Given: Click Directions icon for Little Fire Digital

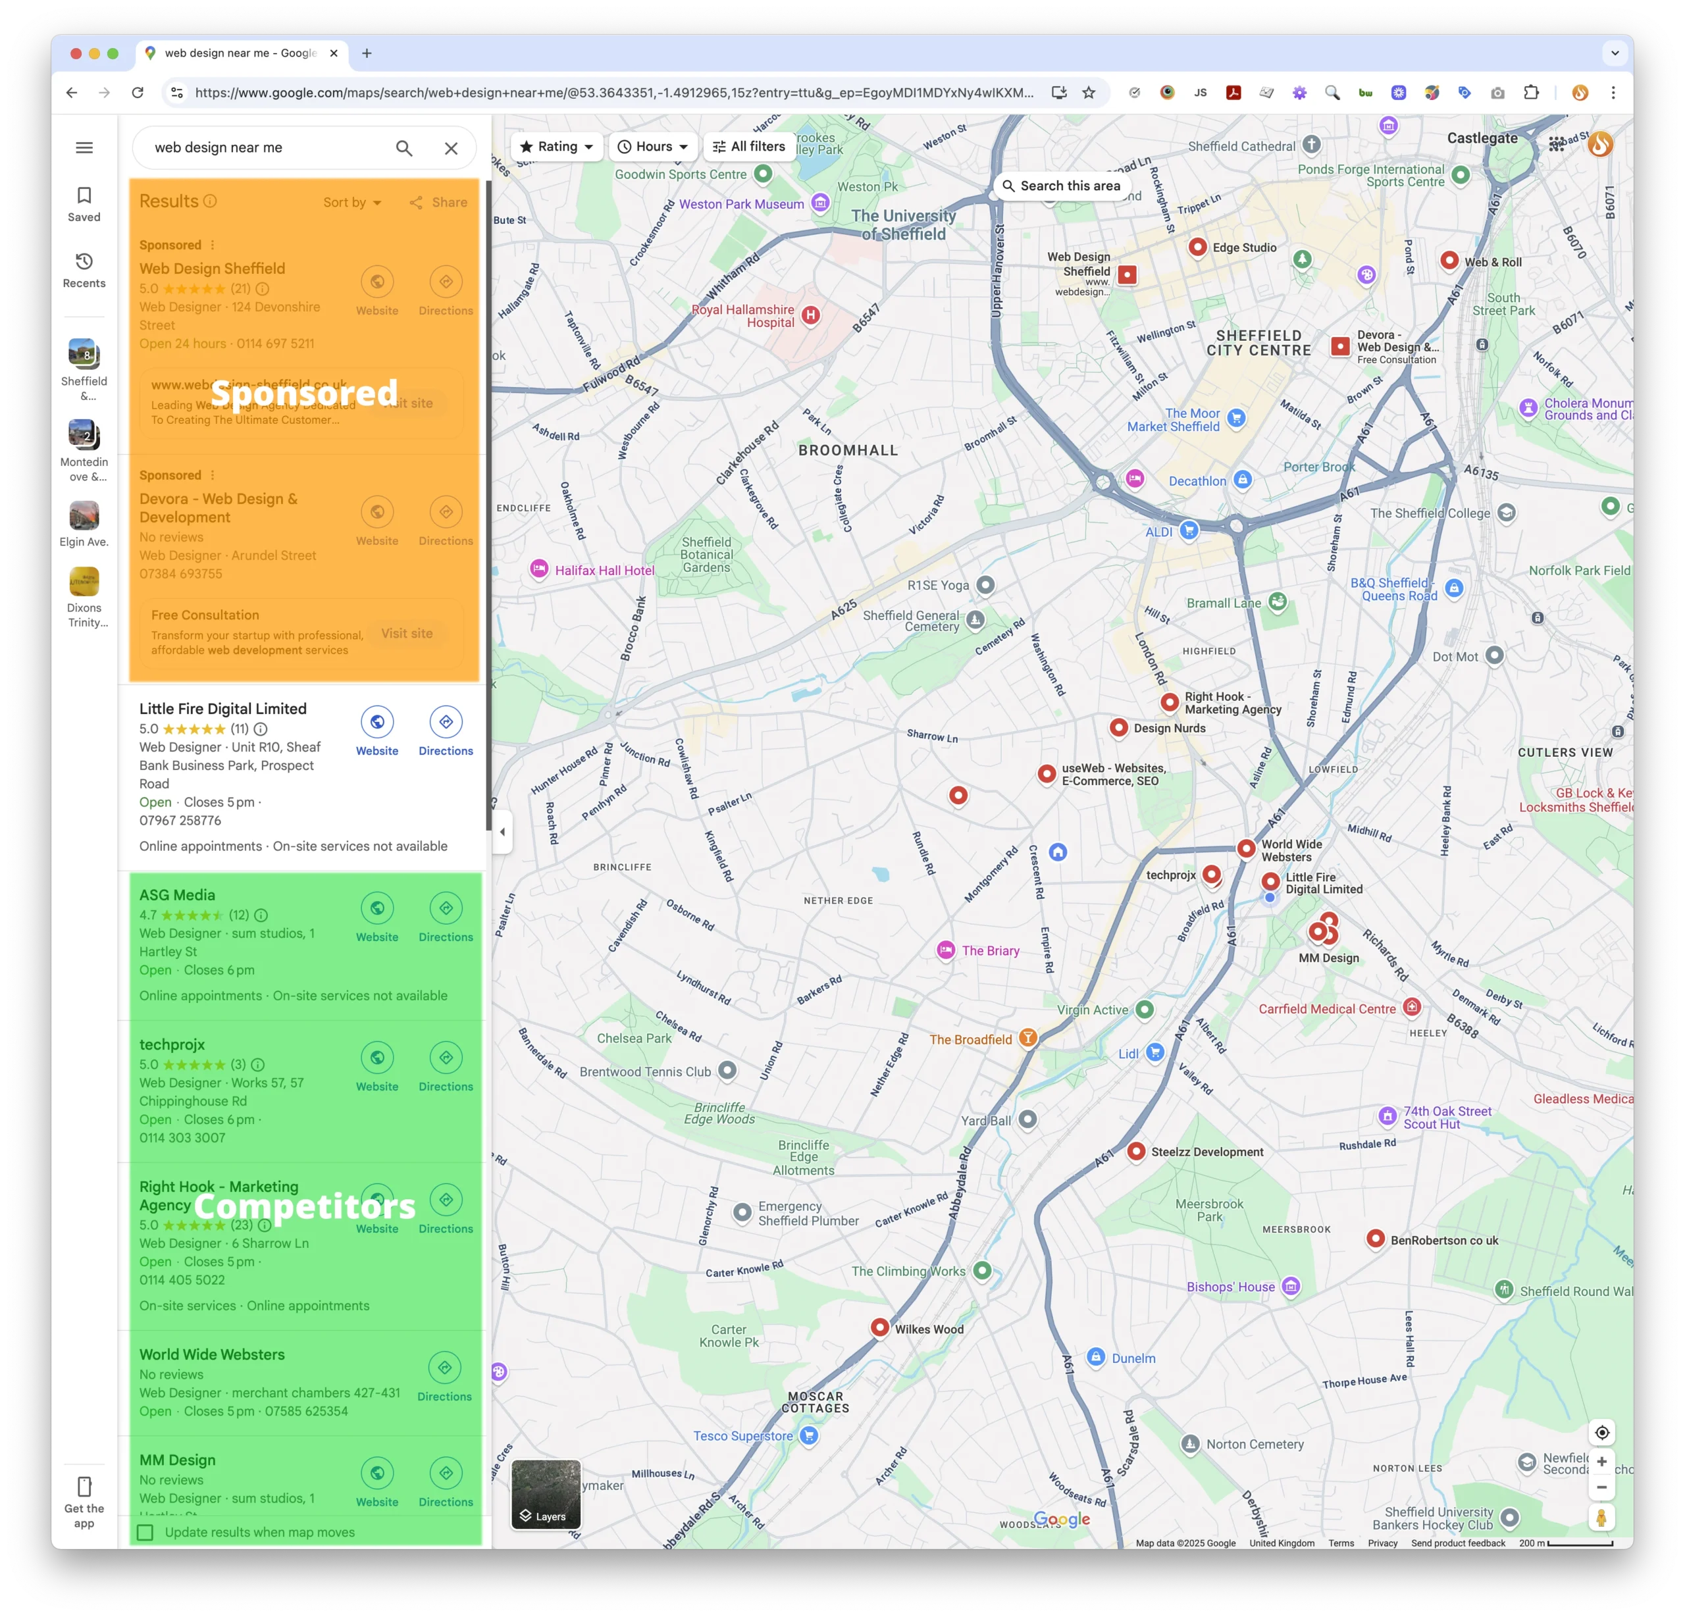Looking at the screenshot, I should (x=446, y=722).
